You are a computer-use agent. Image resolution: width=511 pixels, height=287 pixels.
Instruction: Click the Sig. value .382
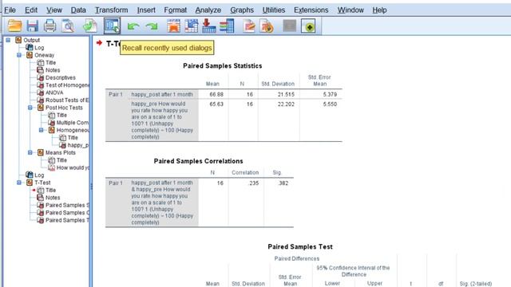click(x=283, y=183)
